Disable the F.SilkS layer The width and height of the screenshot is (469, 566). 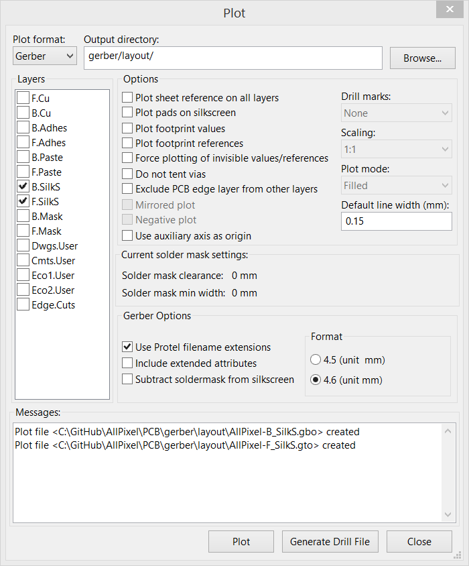click(22, 201)
